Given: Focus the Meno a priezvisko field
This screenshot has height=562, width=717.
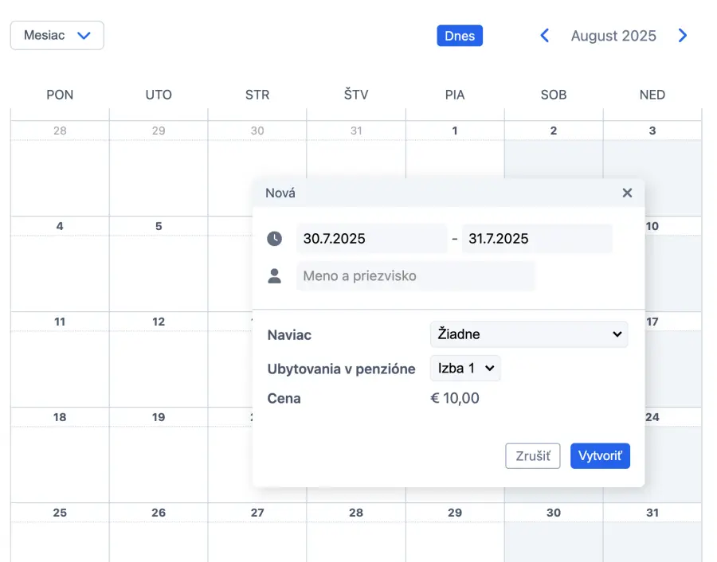Looking at the screenshot, I should click(x=415, y=276).
